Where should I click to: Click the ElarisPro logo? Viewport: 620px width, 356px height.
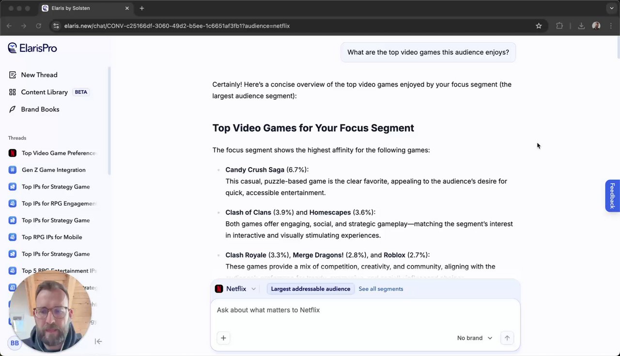click(32, 48)
